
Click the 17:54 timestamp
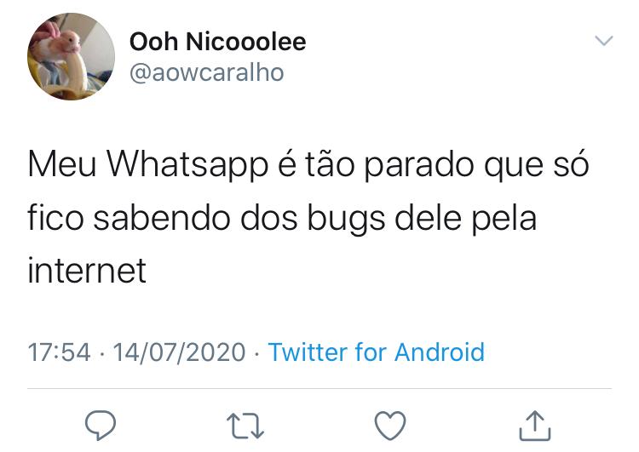(59, 352)
